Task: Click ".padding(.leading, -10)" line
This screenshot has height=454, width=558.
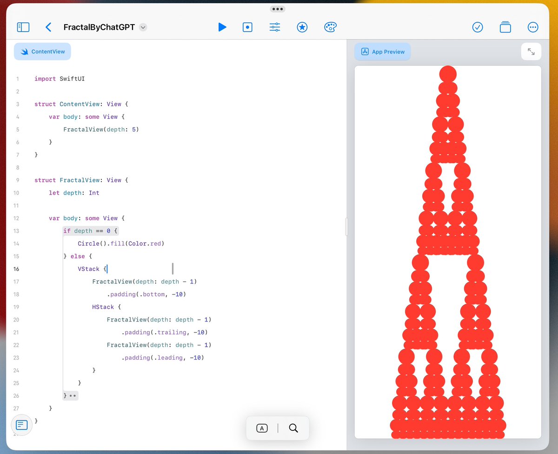Action: pyautogui.click(x=162, y=358)
